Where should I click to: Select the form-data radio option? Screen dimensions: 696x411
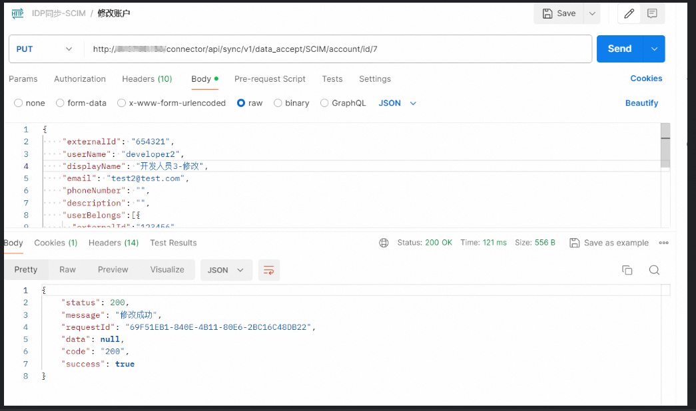tap(61, 103)
